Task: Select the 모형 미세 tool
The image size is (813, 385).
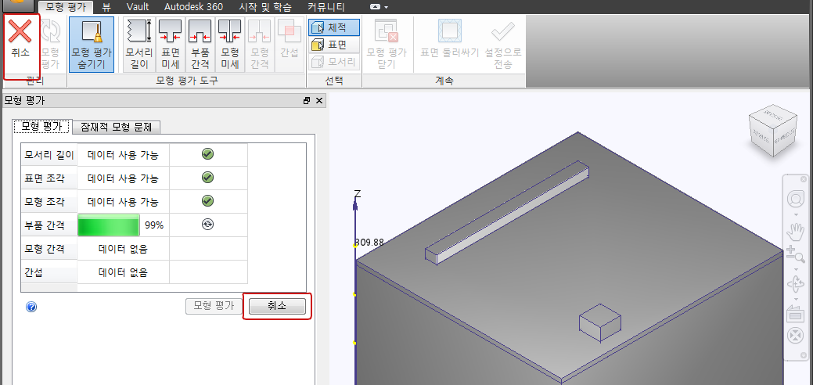Action: coord(229,44)
